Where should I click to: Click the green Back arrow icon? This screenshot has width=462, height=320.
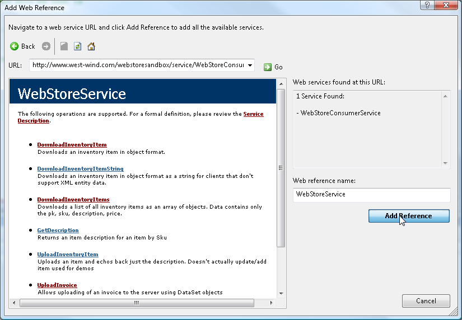point(14,46)
